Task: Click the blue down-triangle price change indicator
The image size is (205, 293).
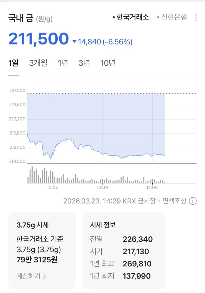Action: pyautogui.click(x=74, y=42)
